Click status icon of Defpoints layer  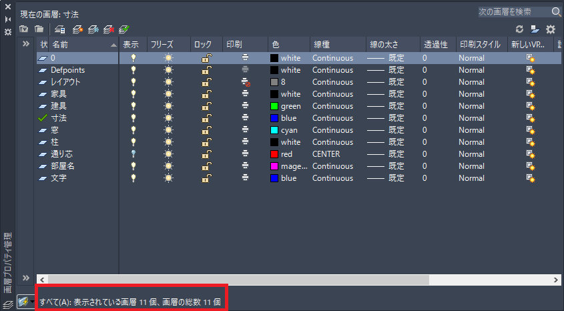[x=43, y=70]
